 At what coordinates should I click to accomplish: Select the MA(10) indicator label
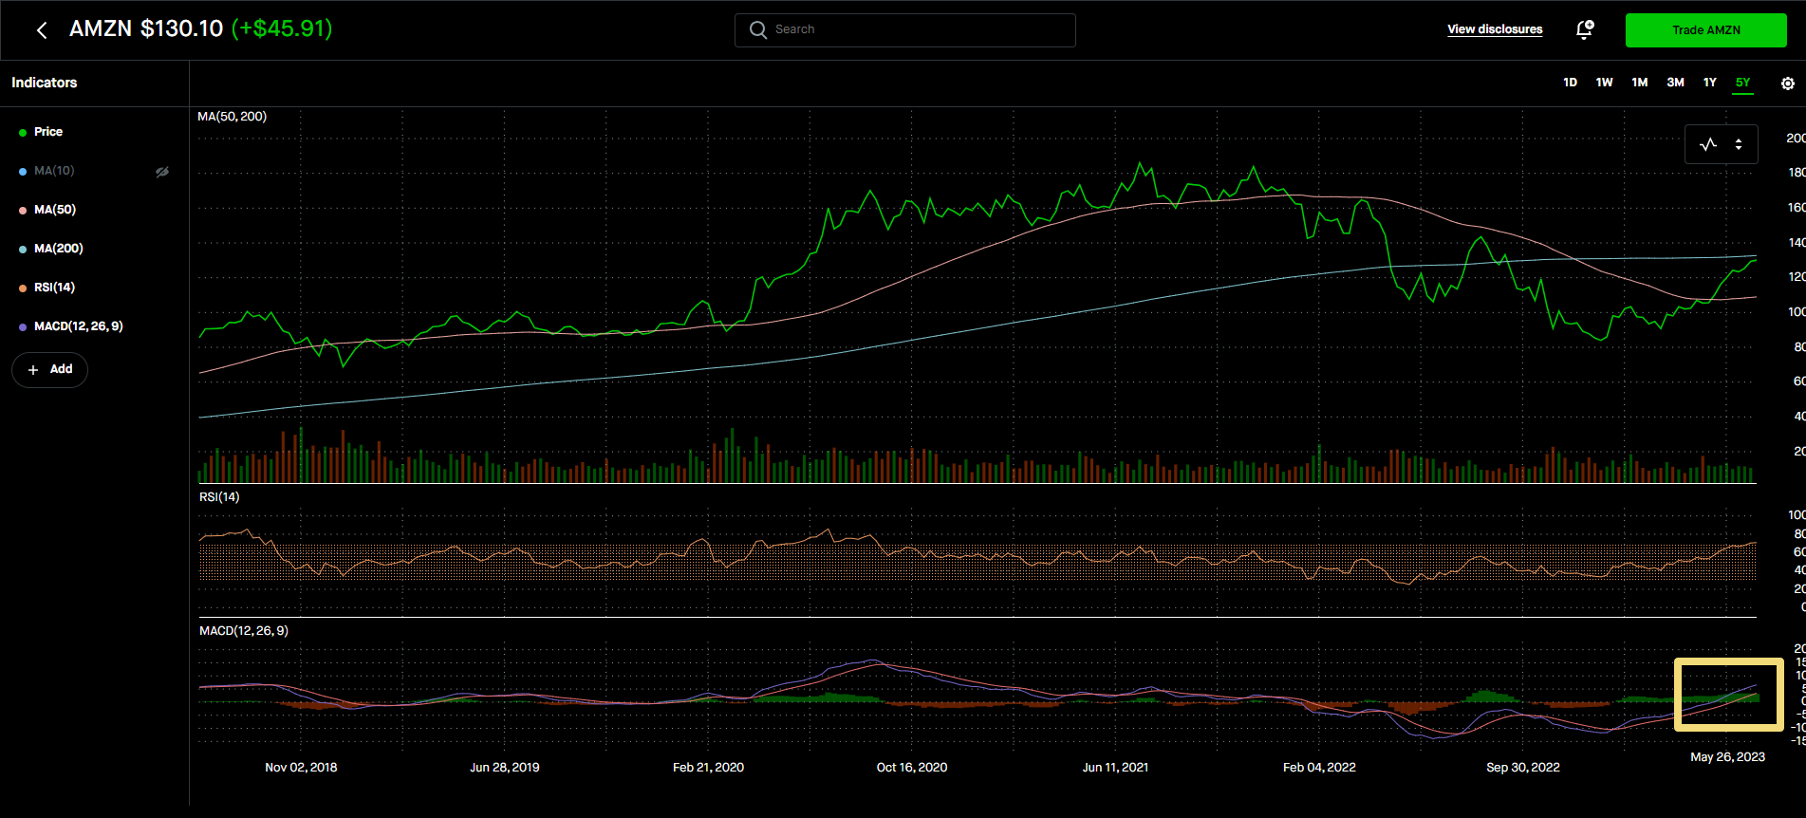(54, 171)
